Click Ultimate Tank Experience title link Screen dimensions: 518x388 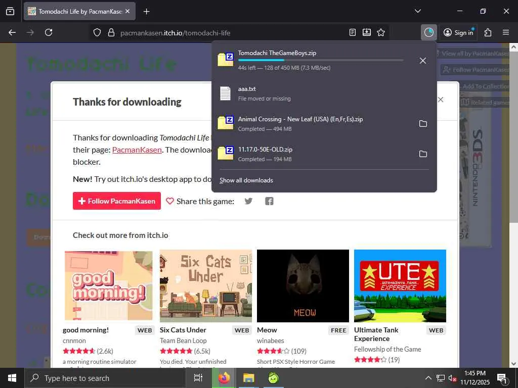pos(376,334)
